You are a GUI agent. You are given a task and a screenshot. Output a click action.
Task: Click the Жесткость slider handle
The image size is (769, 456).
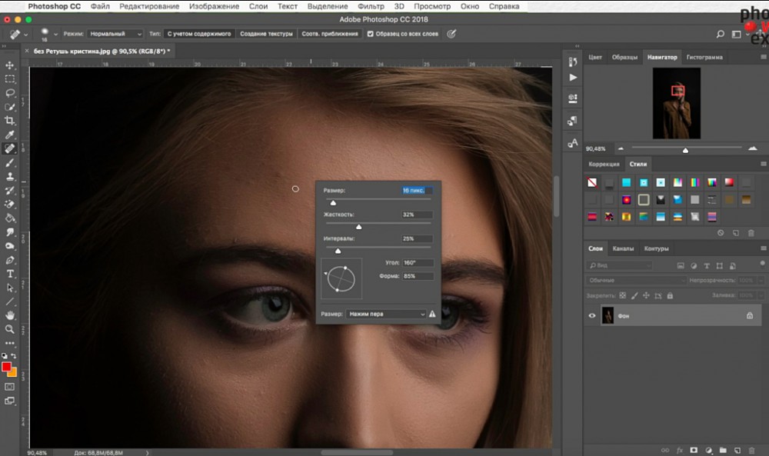(359, 227)
